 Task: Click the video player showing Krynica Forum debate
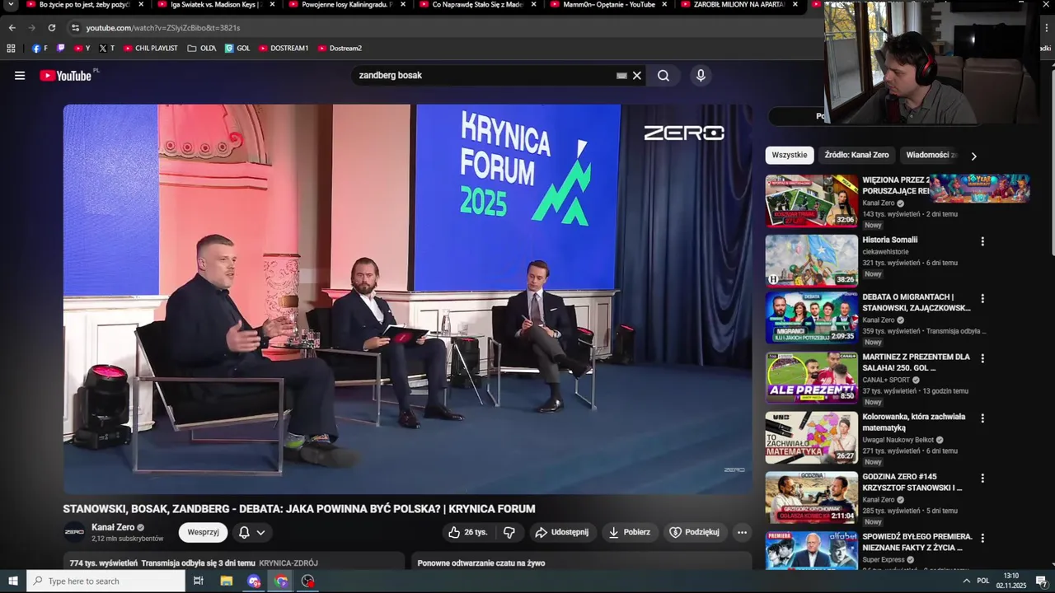point(408,299)
